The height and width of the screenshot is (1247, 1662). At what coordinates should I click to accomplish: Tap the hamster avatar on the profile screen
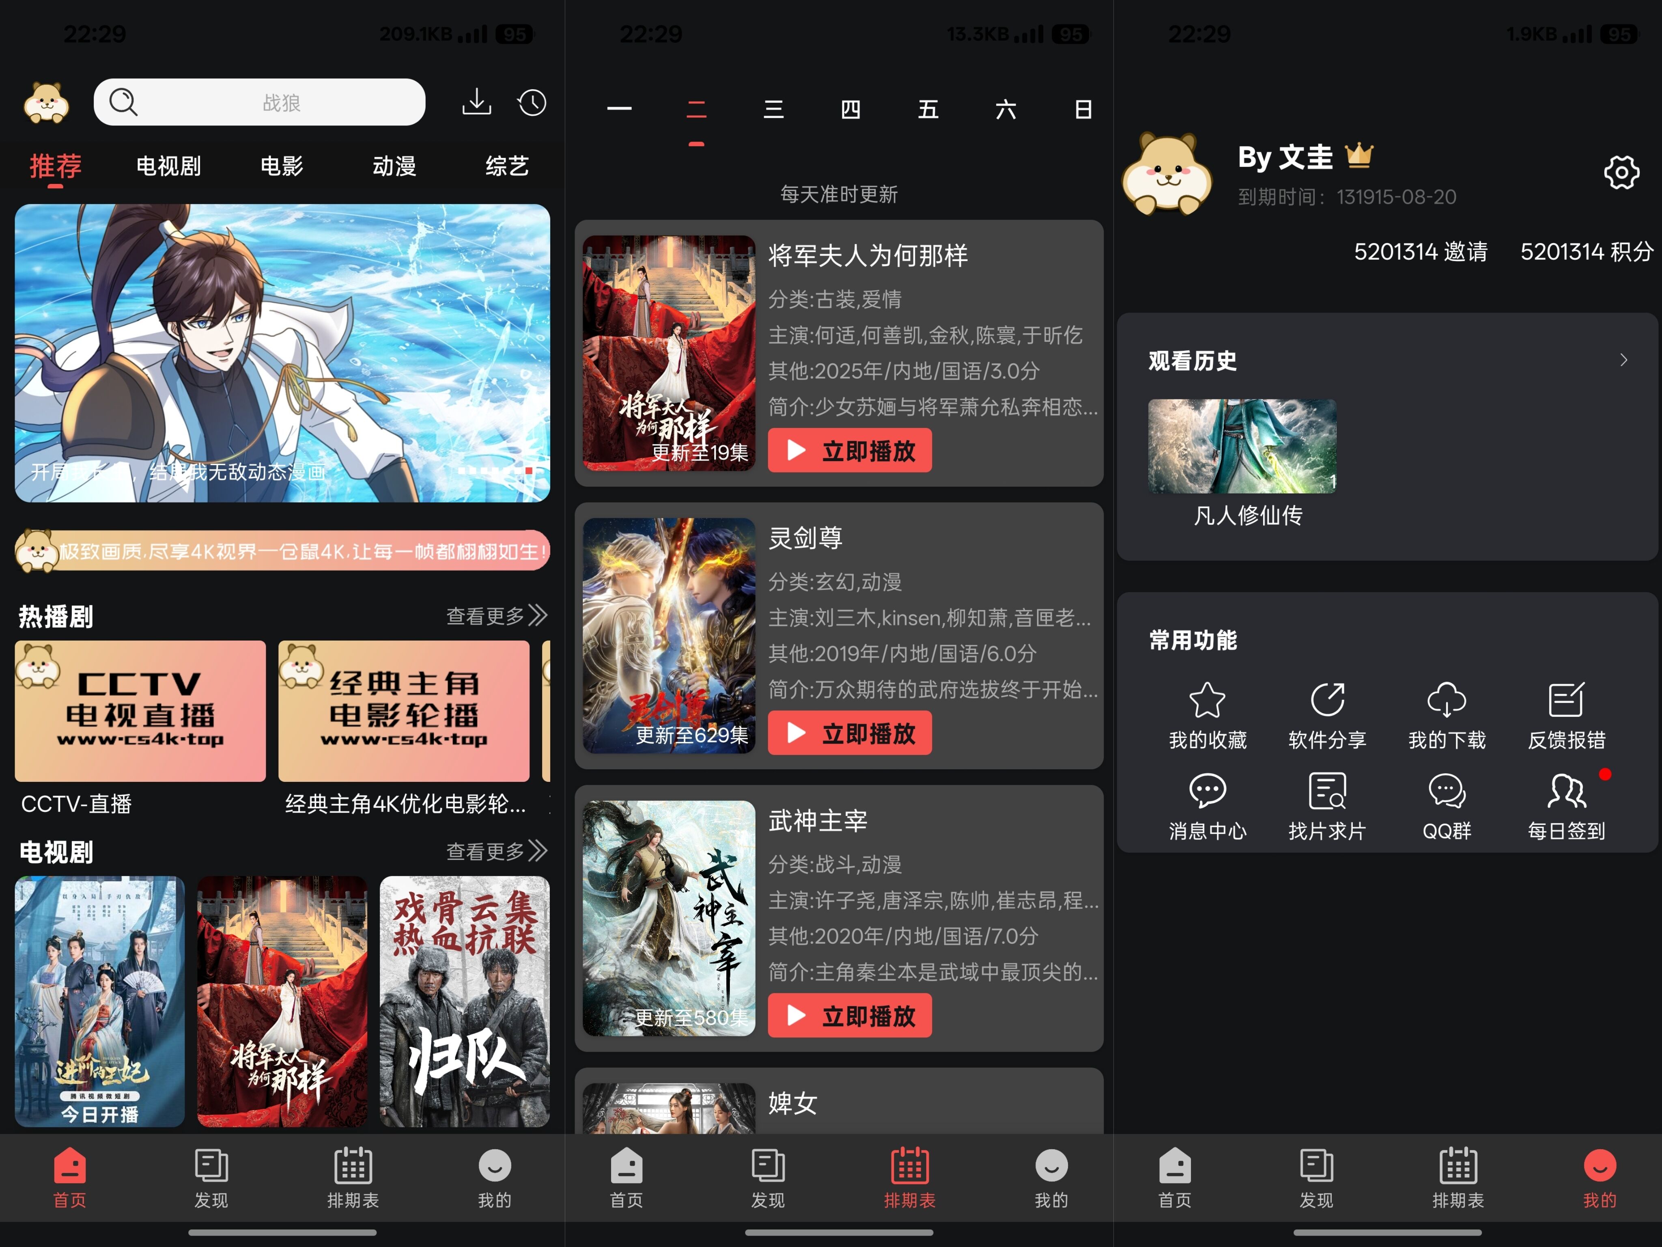click(1167, 174)
